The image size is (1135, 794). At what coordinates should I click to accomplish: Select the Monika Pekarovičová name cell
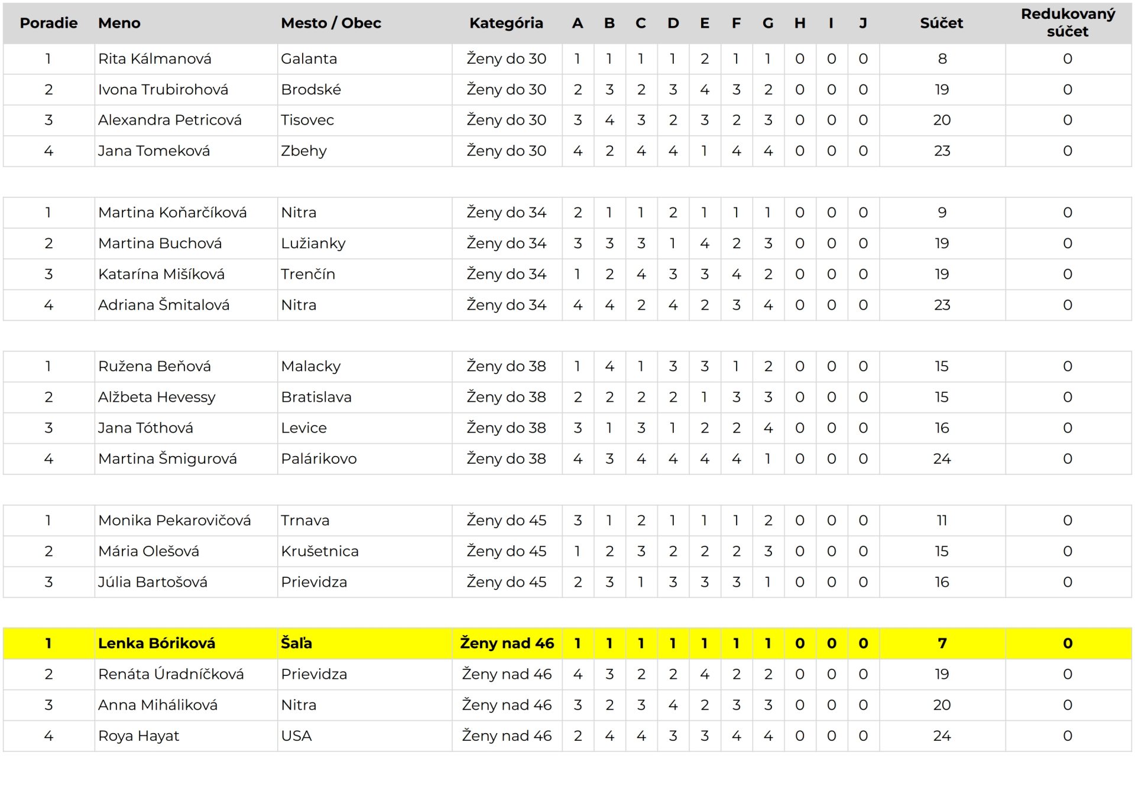click(186, 520)
